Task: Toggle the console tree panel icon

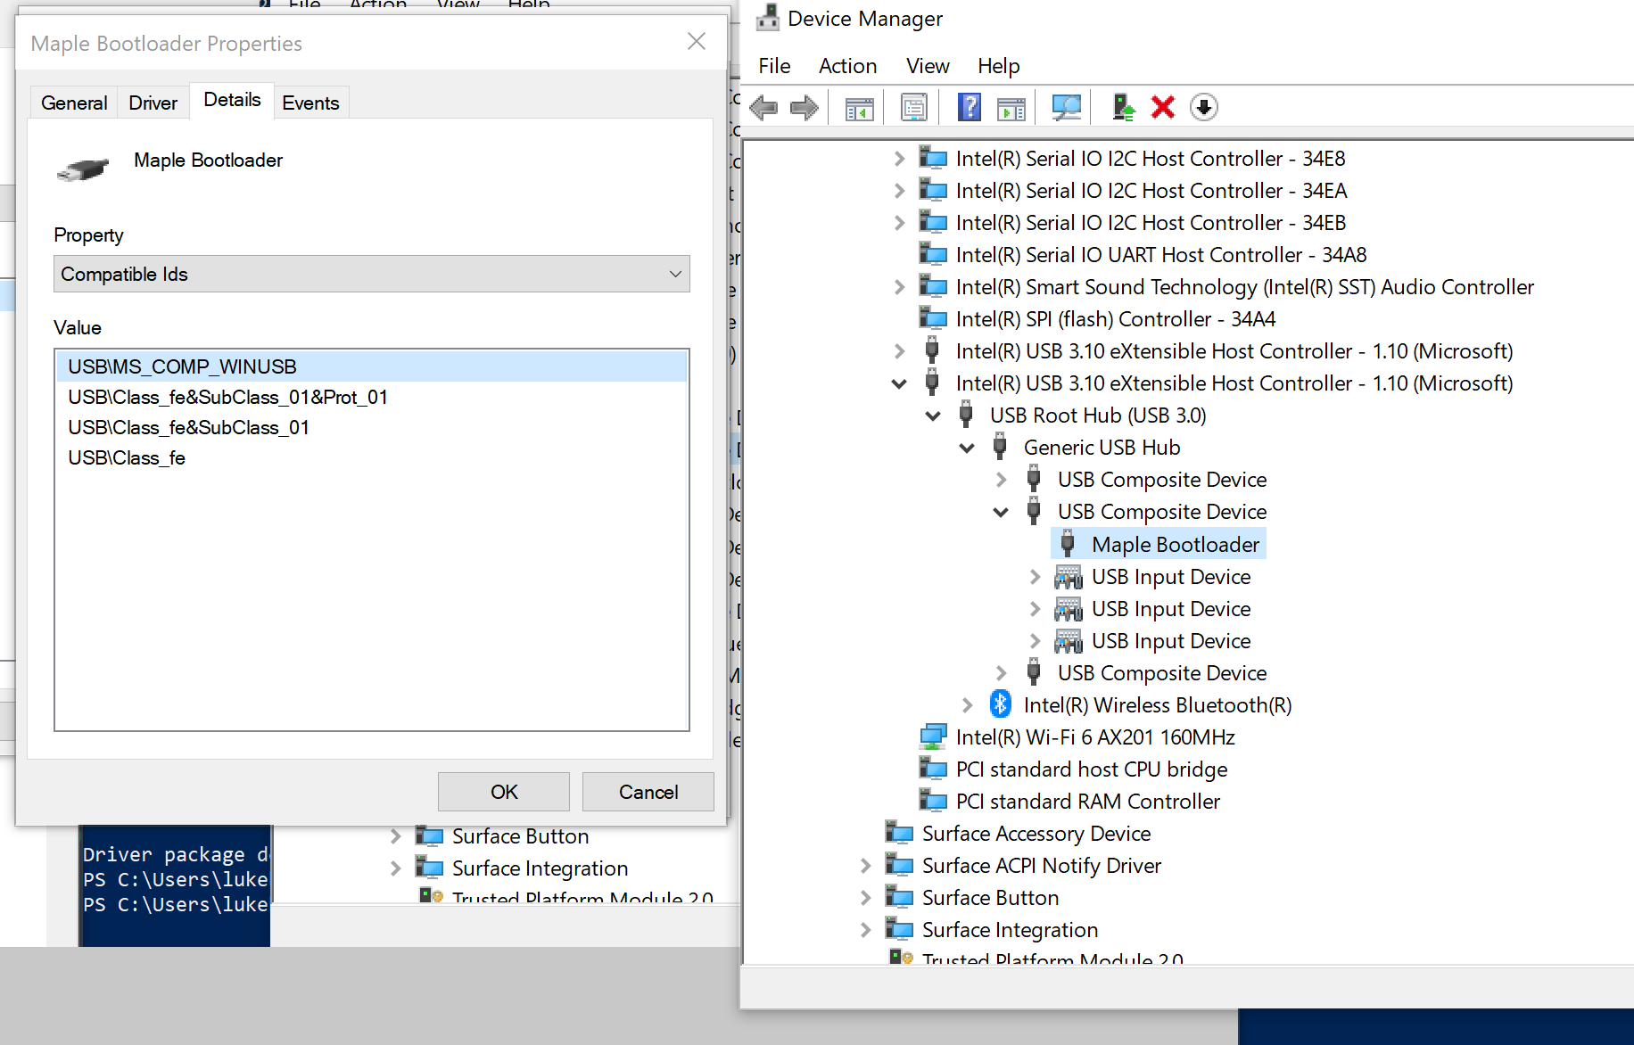Action: click(857, 107)
